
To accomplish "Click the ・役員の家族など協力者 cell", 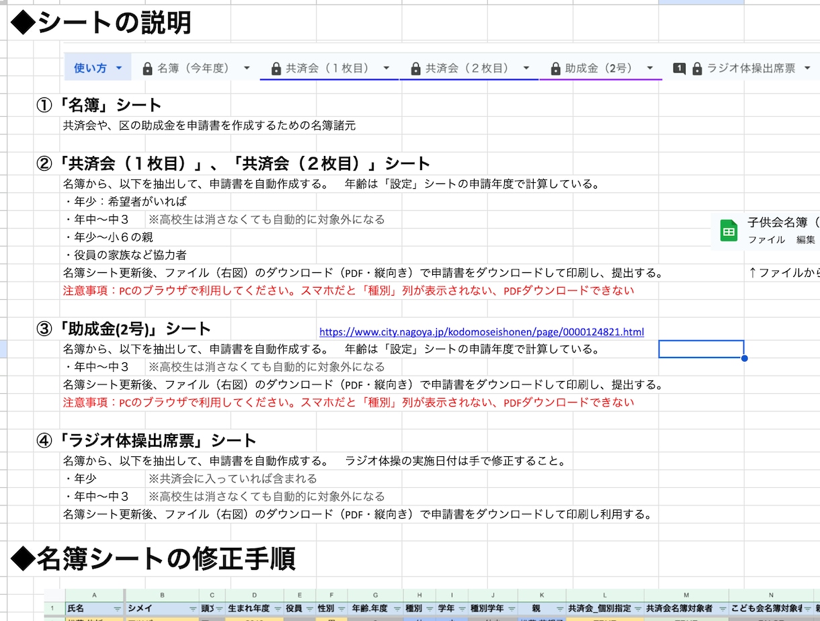I will (x=125, y=255).
